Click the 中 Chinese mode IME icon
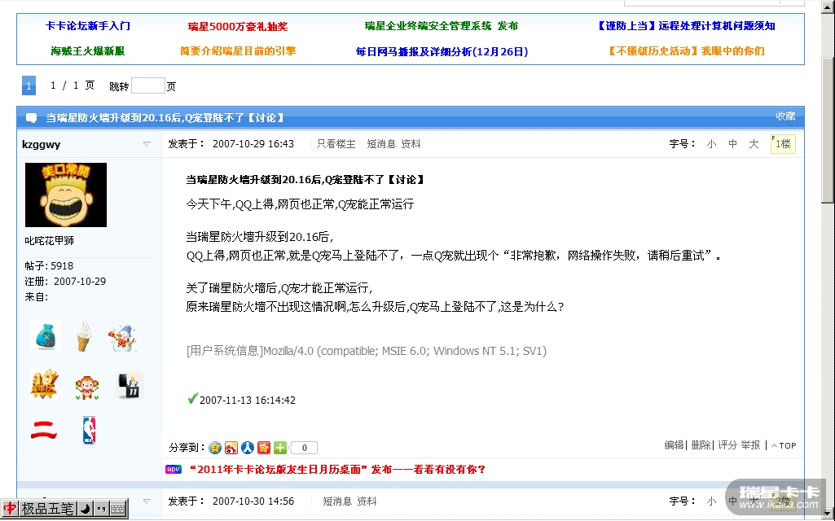This screenshot has height=521, width=835. [10, 508]
